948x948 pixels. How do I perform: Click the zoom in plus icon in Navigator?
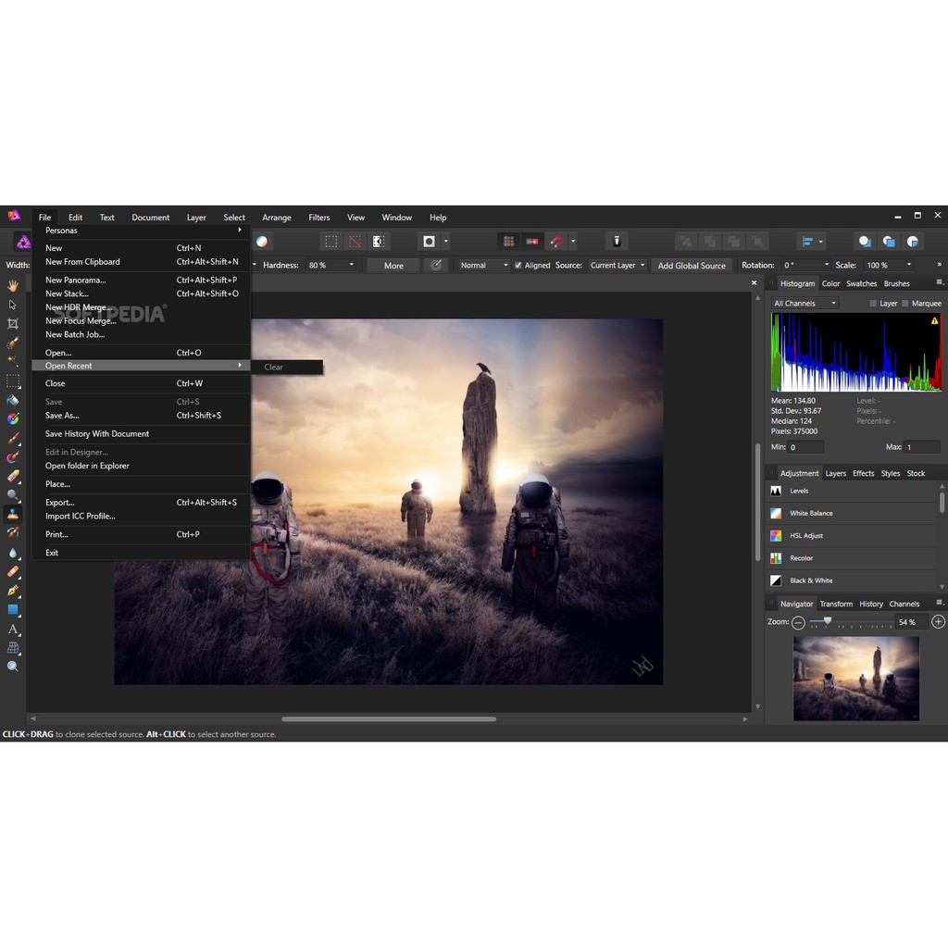click(938, 622)
